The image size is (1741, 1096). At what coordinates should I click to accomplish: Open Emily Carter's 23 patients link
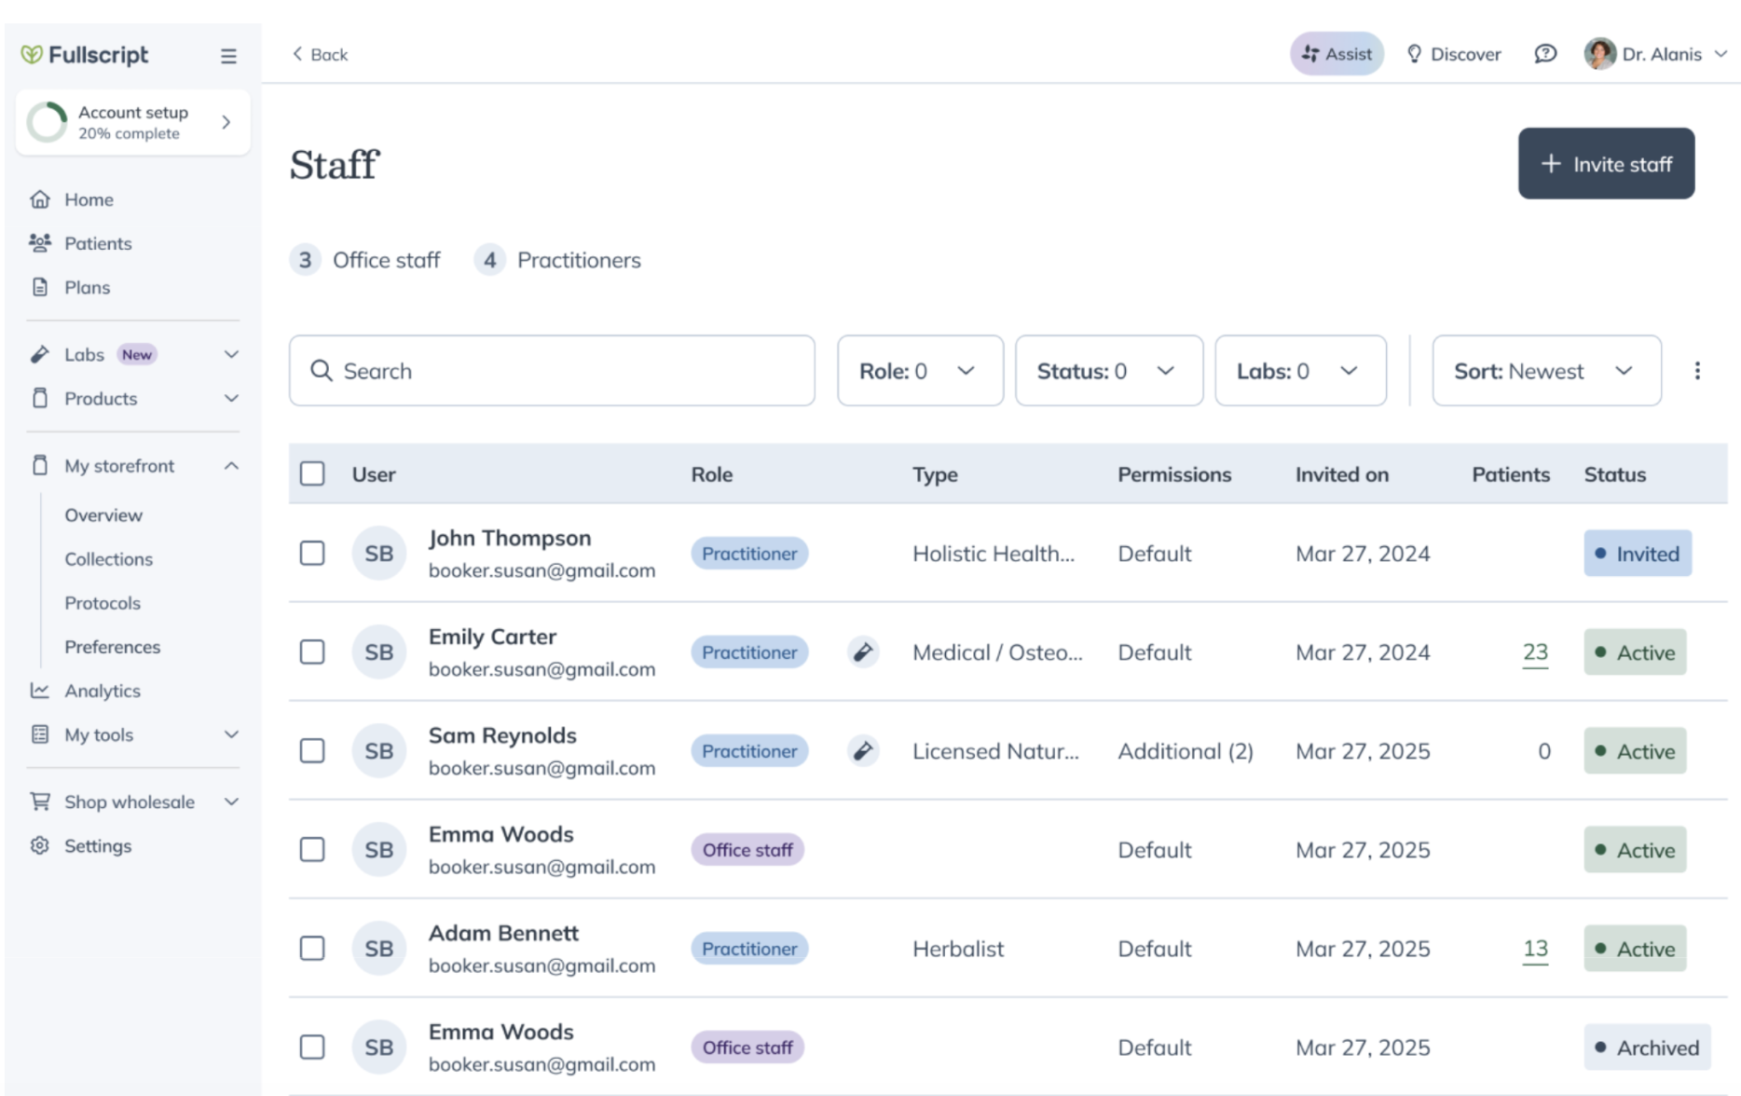pos(1534,652)
